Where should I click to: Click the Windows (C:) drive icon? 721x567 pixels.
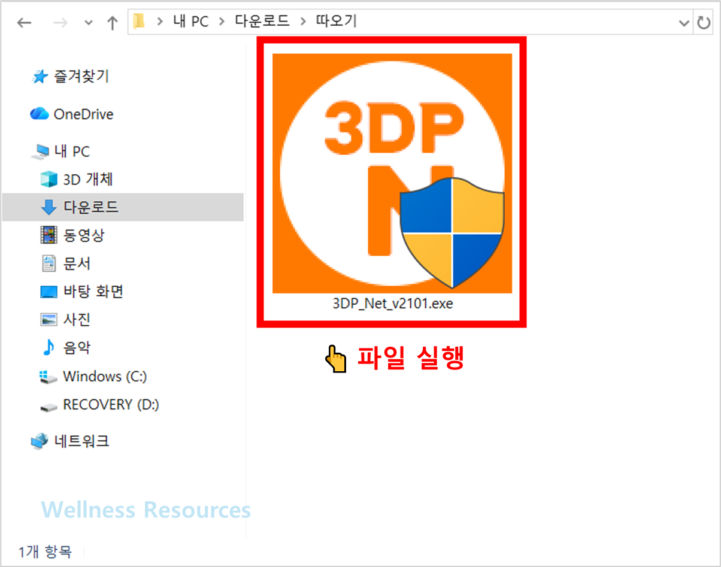(48, 377)
